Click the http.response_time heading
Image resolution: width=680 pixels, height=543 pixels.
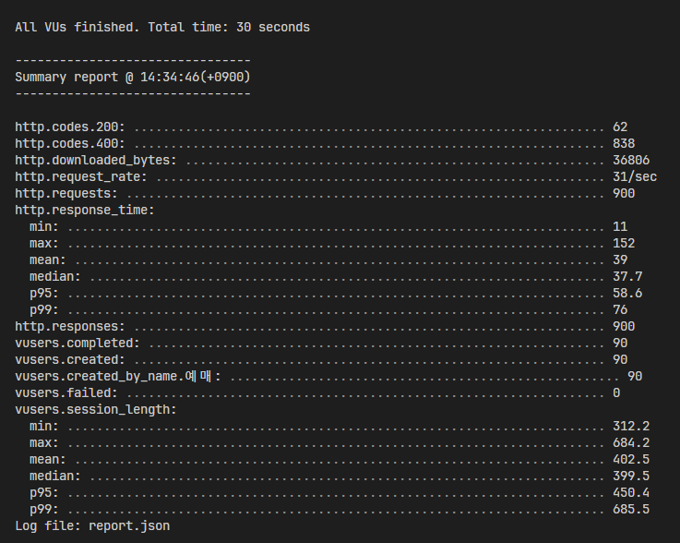click(85, 210)
